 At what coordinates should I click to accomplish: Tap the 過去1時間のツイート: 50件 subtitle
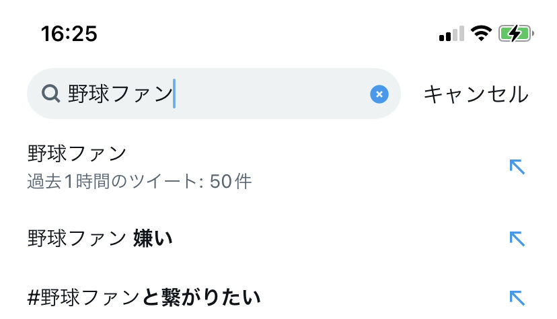[140, 181]
